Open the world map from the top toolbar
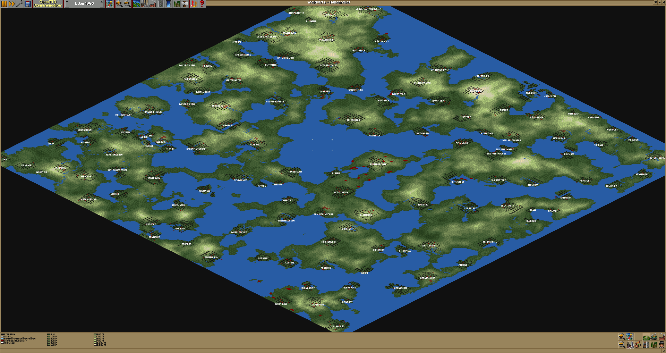Viewport: 666px width, 353px height. [x=110, y=4]
